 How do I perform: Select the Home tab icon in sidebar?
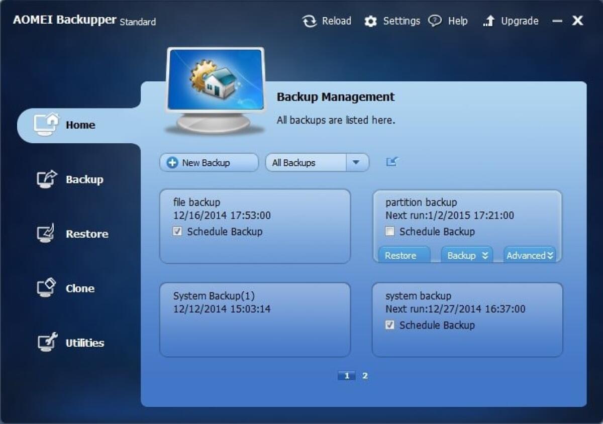46,123
